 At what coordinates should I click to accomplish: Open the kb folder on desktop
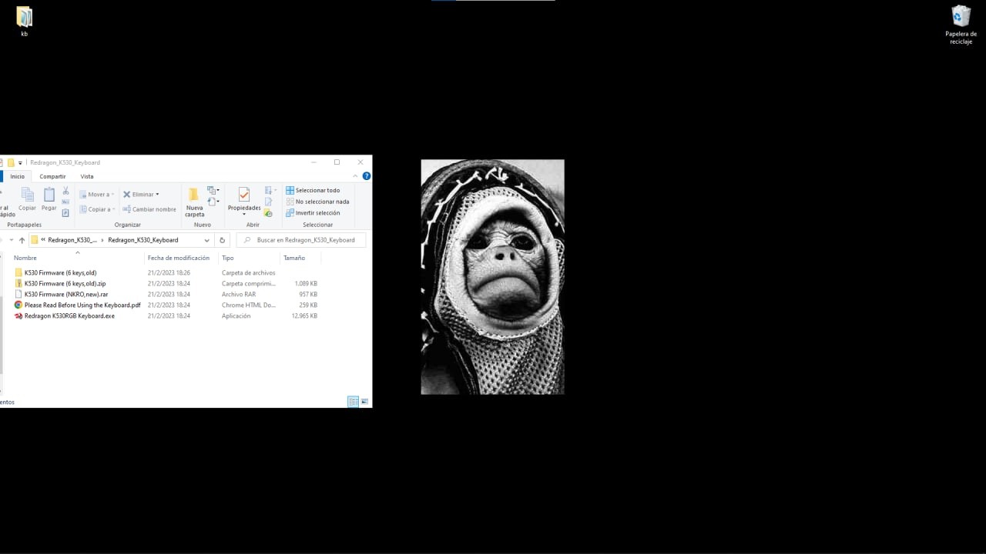(x=24, y=22)
